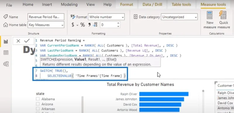Click formula line 7 SWITCH text
The image size is (234, 113).
point(46,71)
